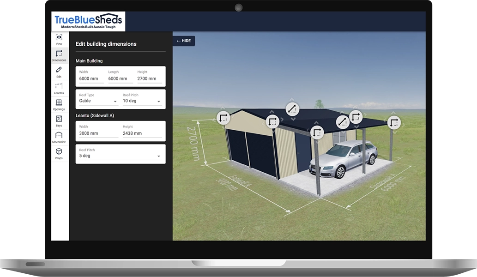
Task: Click the Leanto Height 2438 mm field
Action: [142, 133]
